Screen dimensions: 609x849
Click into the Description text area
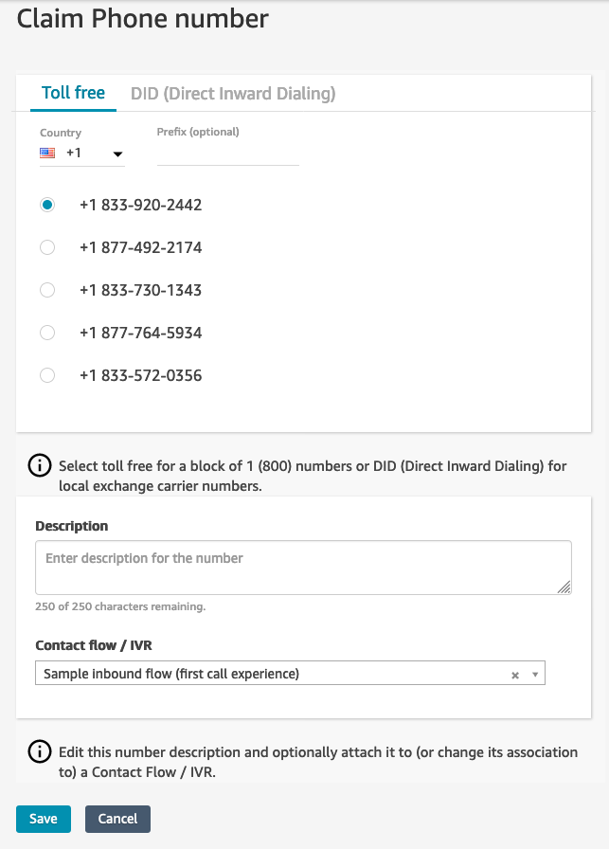303,568
